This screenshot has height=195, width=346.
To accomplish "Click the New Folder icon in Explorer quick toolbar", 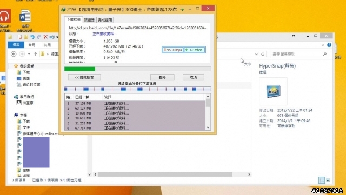I will (26, 37).
